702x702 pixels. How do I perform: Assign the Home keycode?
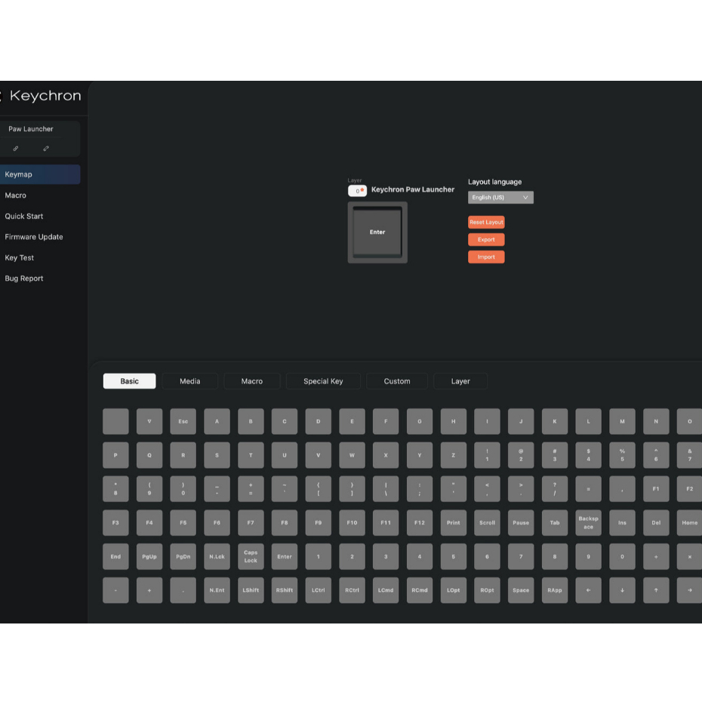pos(689,523)
